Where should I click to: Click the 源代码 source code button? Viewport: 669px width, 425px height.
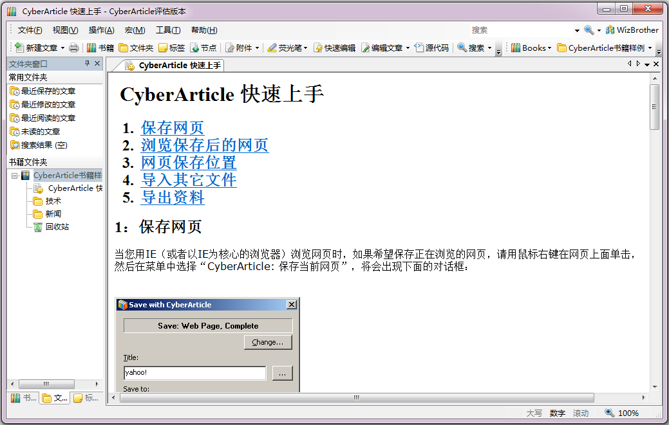pos(431,48)
